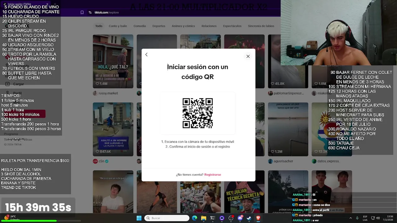Open Steam from the taskbar
This screenshot has height=223, width=397.
(249, 218)
